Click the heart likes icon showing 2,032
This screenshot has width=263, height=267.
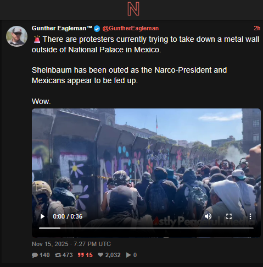(100, 255)
